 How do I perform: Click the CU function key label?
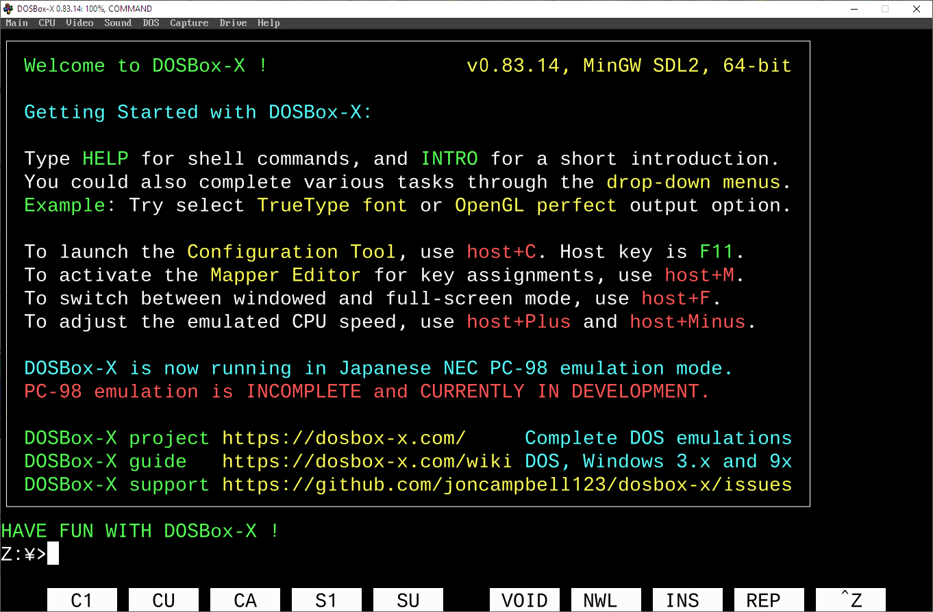pos(164,600)
